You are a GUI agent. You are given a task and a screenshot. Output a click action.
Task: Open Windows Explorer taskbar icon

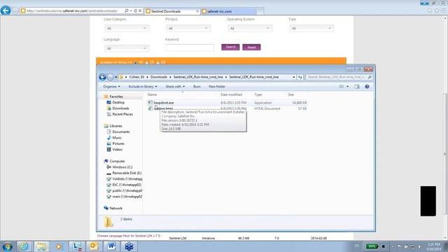tap(41, 246)
